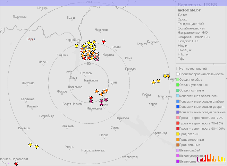Click the Лубны city label

tap(146, 95)
